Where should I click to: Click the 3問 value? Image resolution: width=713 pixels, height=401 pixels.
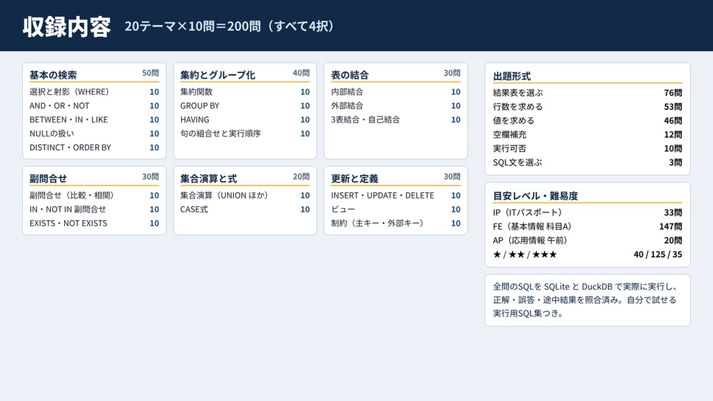pos(675,162)
